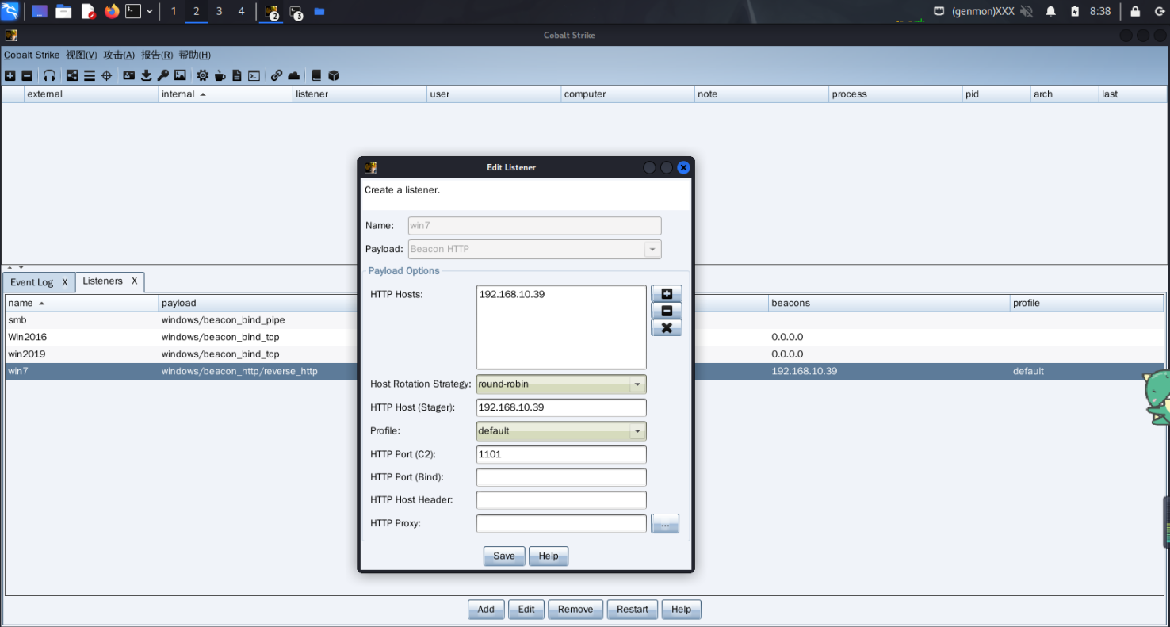Click the connect to team server plus icon
The height and width of the screenshot is (627, 1170).
pyautogui.click(x=10, y=75)
